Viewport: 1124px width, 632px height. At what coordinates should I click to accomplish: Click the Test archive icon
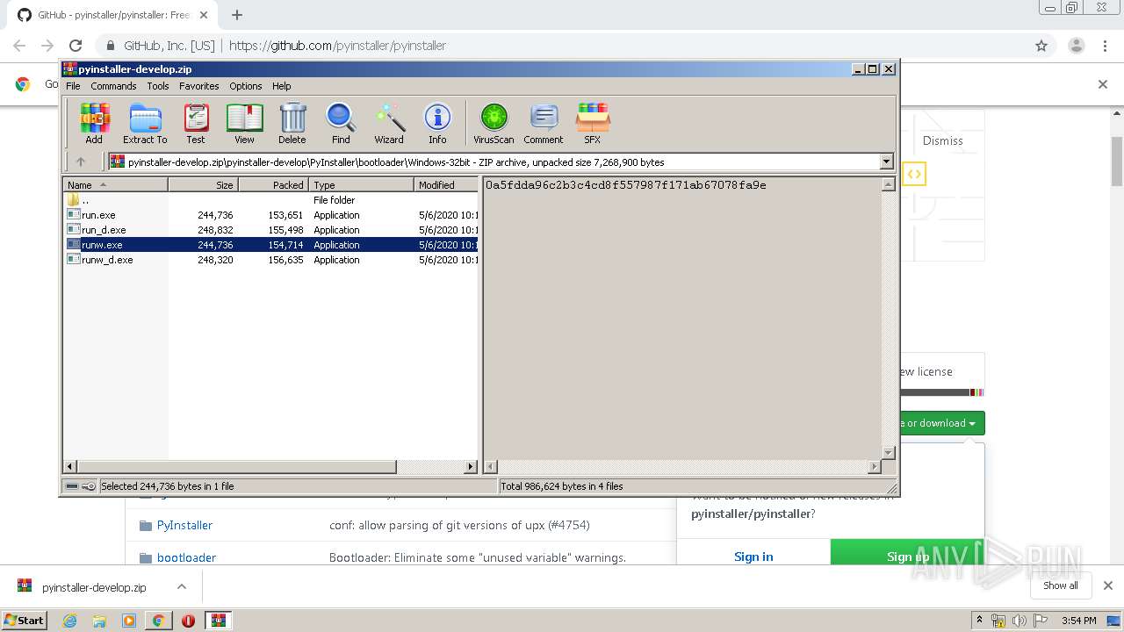196,124
